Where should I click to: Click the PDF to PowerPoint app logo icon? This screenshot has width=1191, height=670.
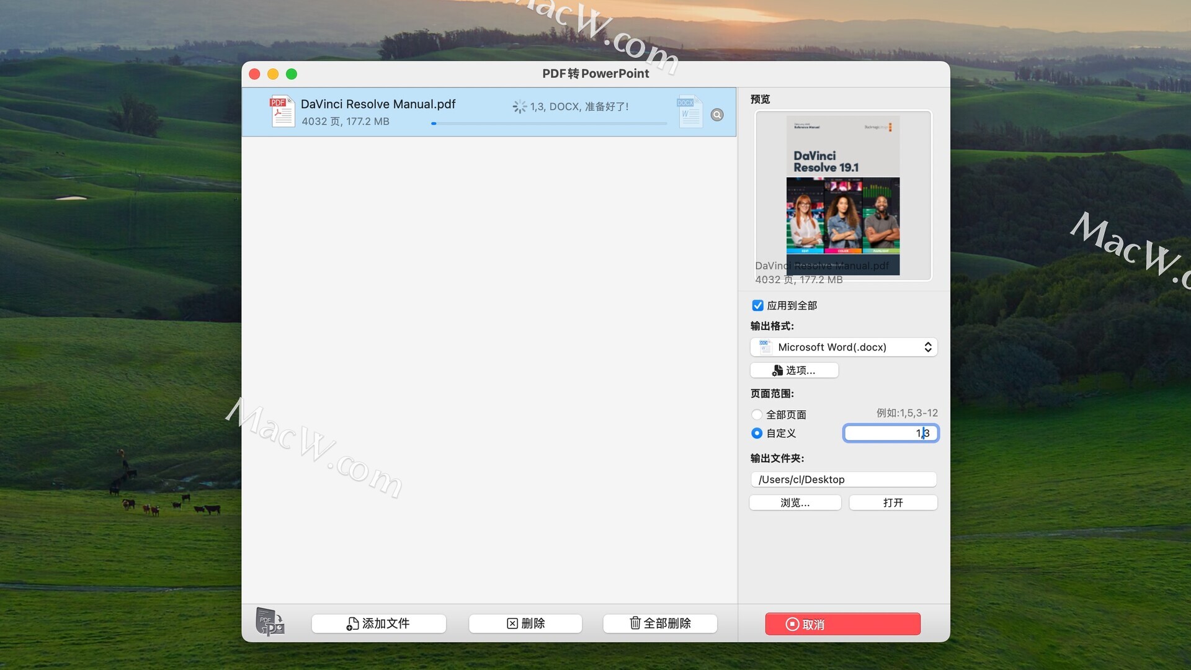(270, 622)
